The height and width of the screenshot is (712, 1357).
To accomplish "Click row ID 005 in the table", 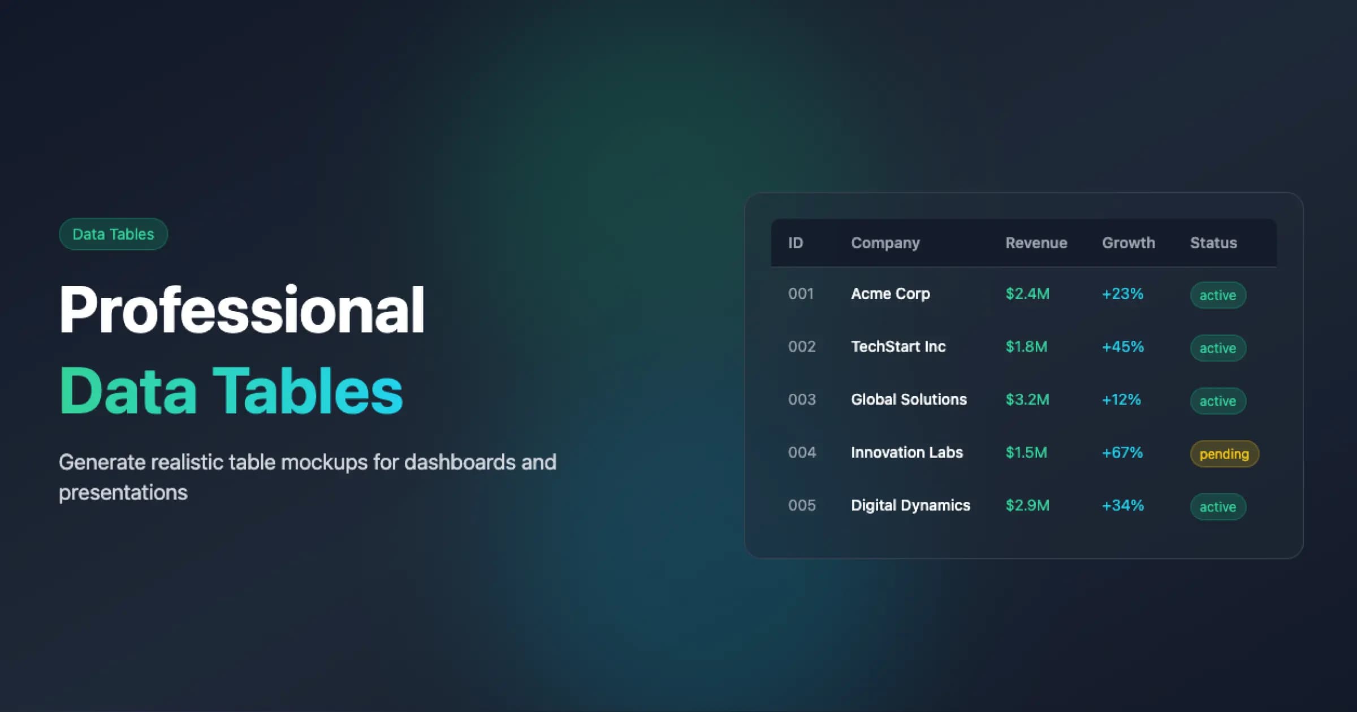I will pos(802,505).
